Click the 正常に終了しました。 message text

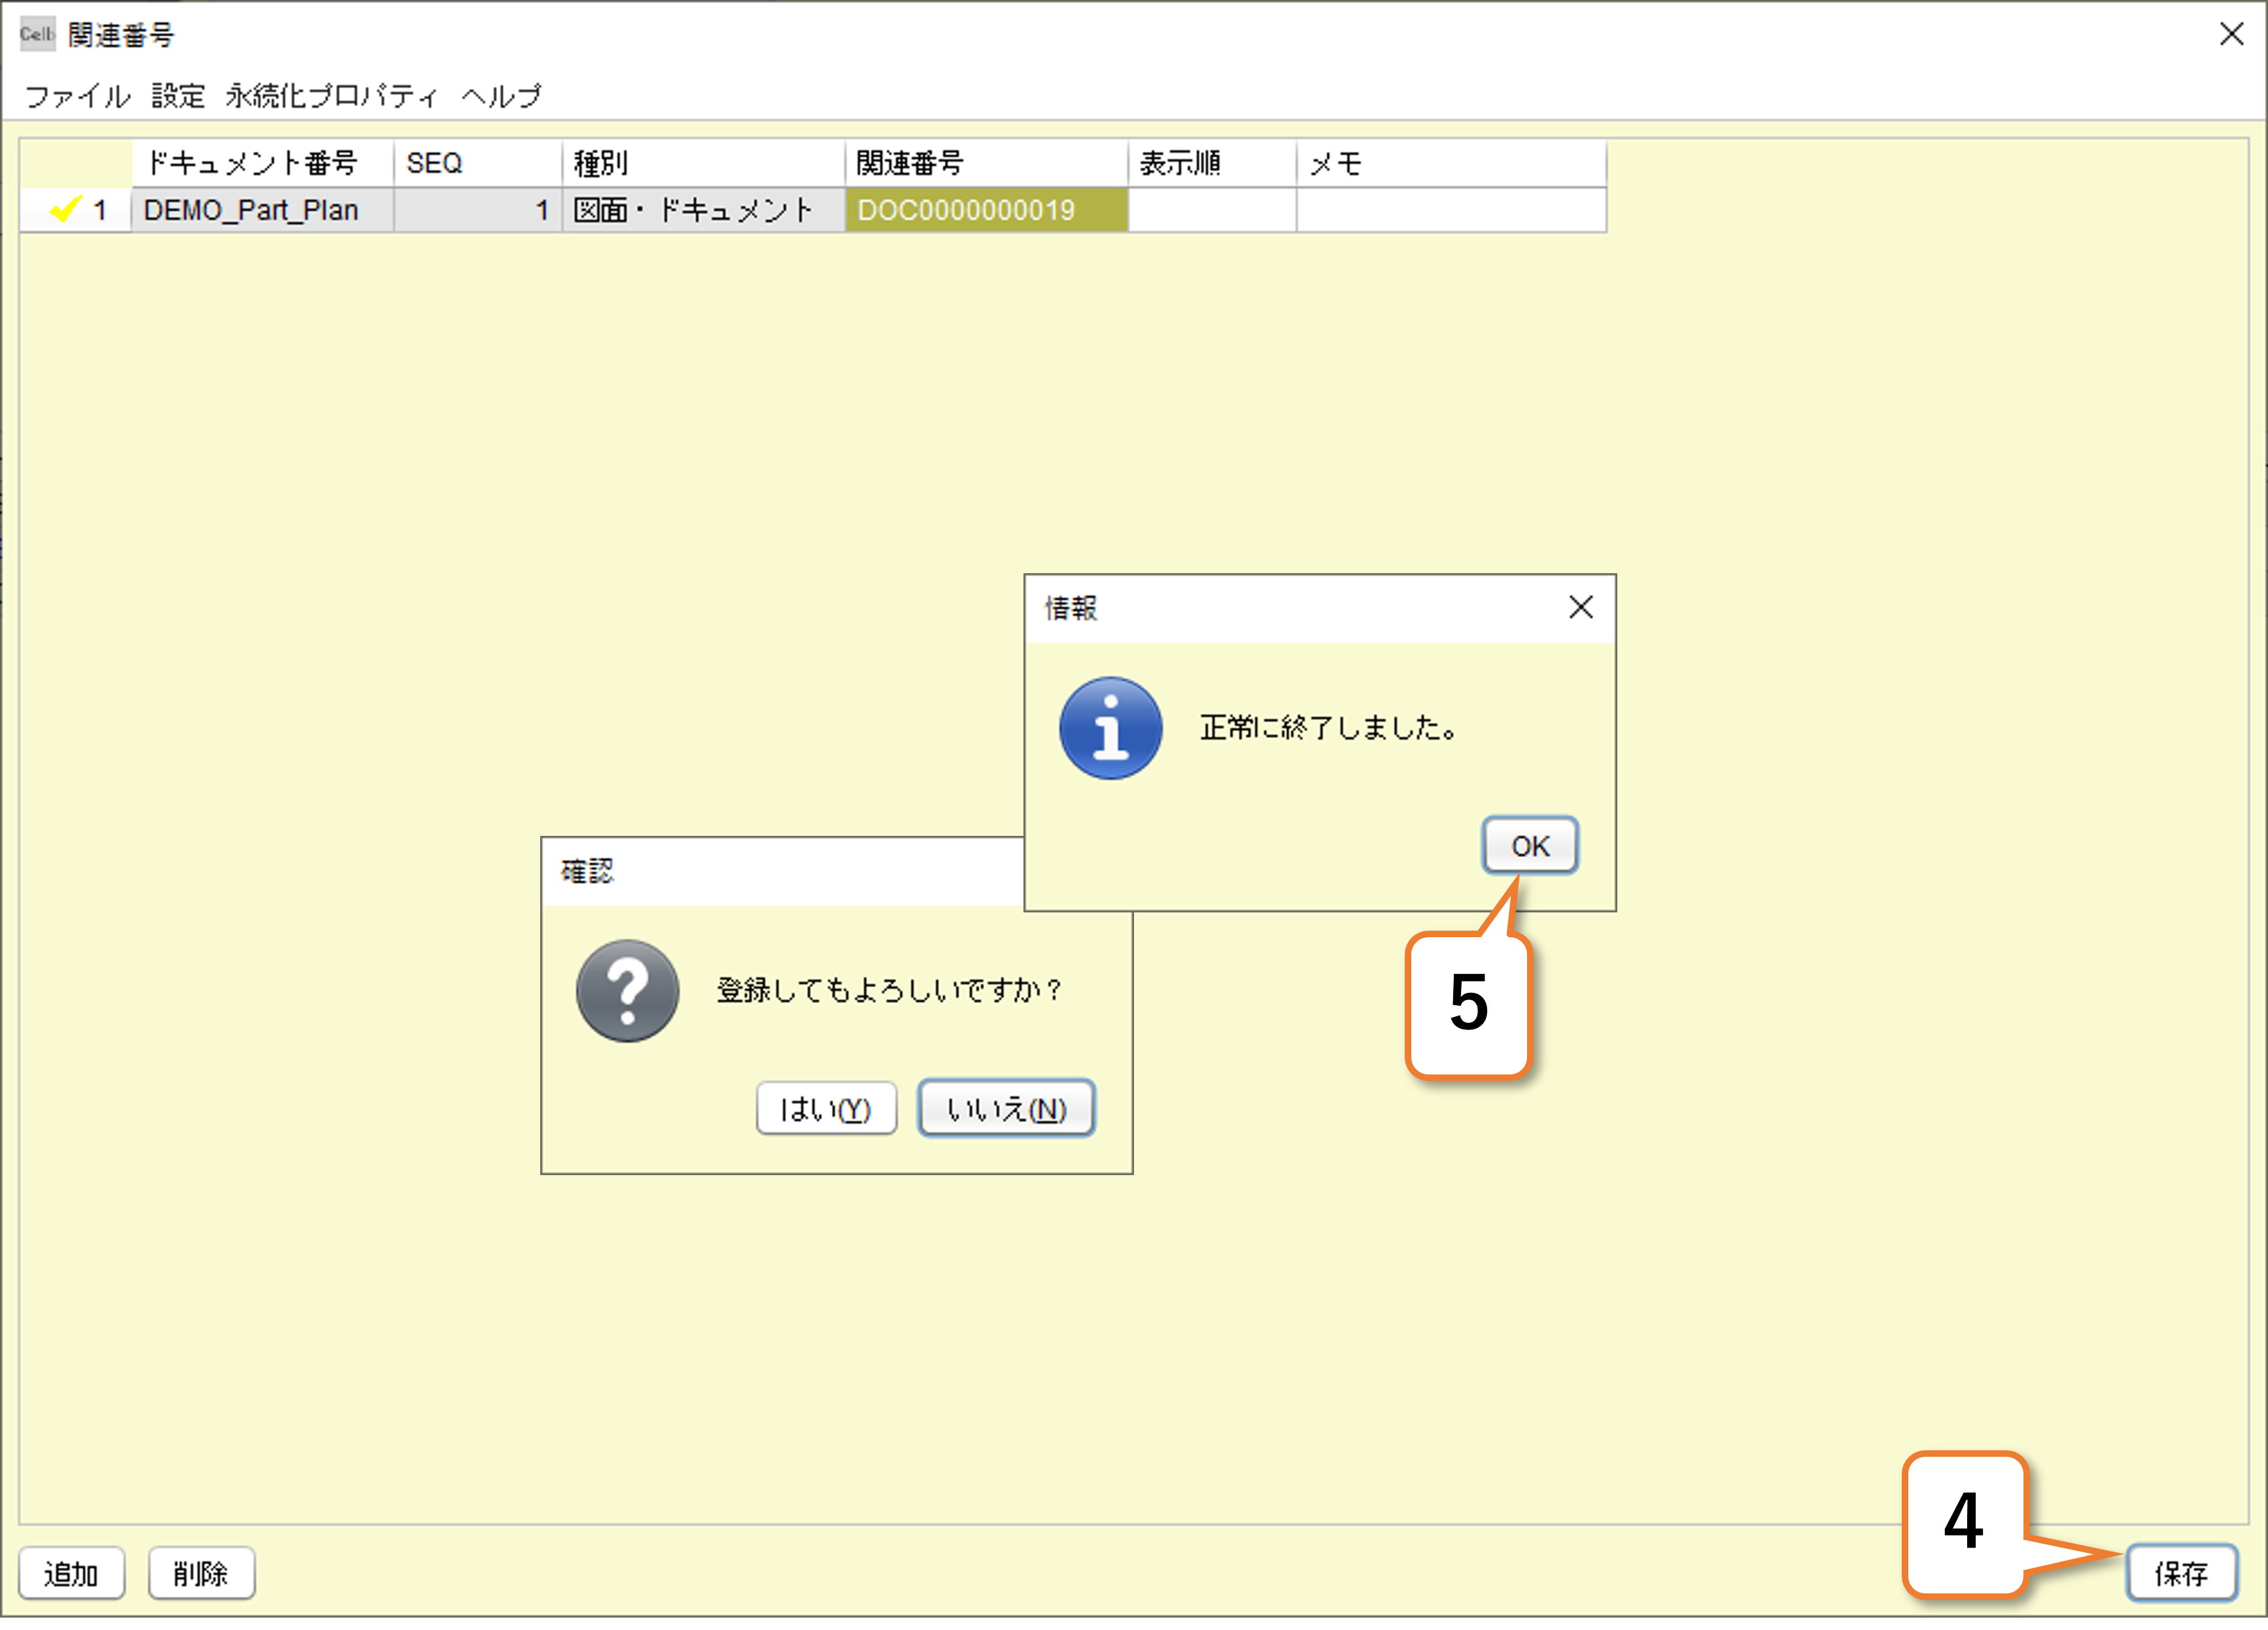[1329, 727]
